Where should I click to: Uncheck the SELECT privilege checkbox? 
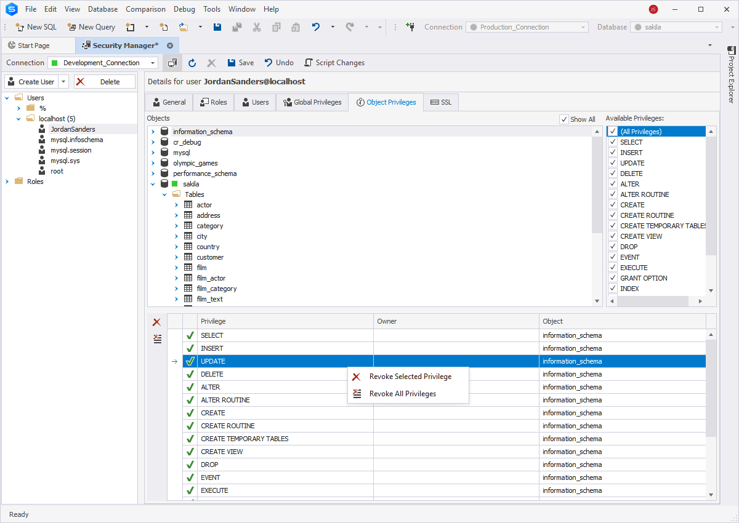click(612, 142)
